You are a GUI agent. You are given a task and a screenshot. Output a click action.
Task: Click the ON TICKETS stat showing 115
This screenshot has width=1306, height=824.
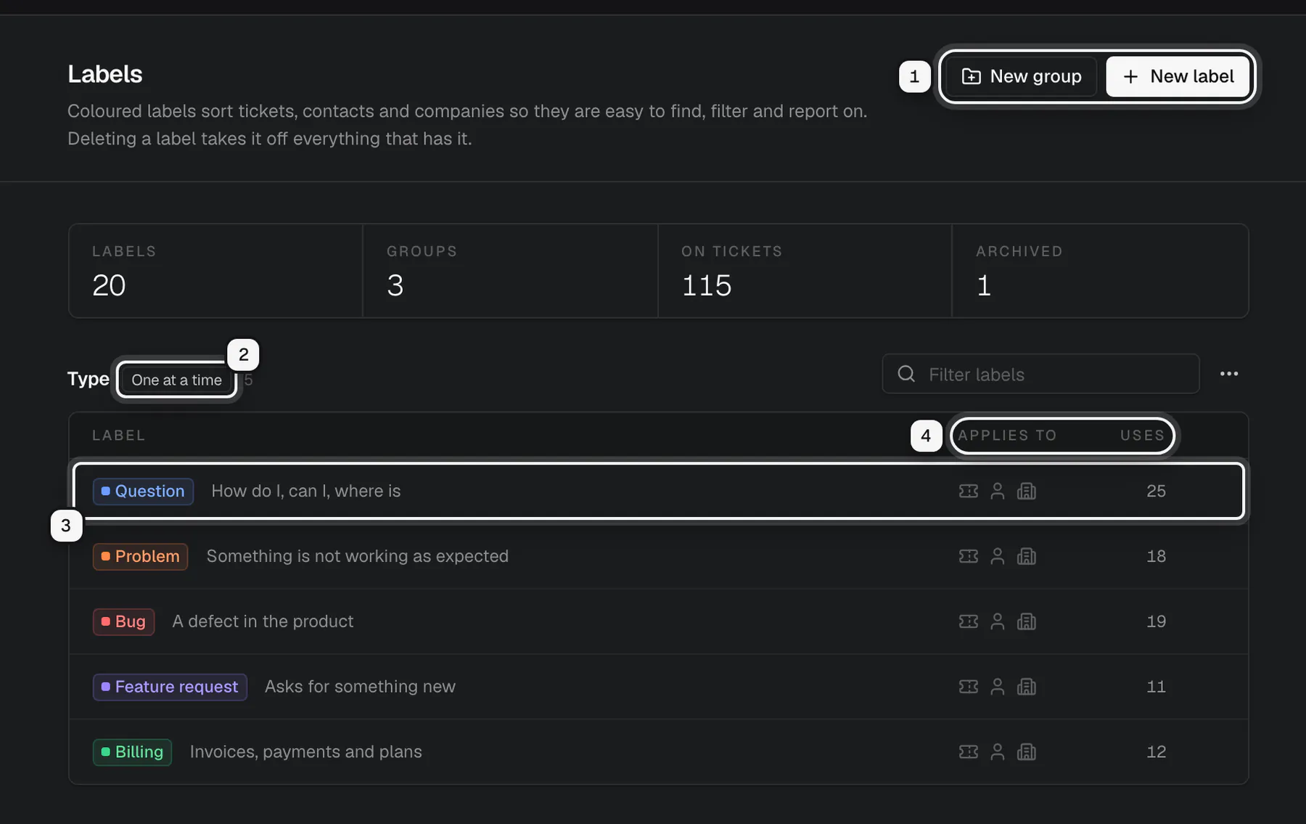(x=805, y=271)
